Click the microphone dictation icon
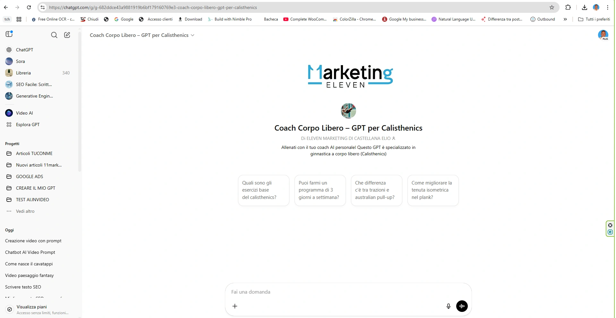Screen dimensions: 616x318 click(449, 306)
